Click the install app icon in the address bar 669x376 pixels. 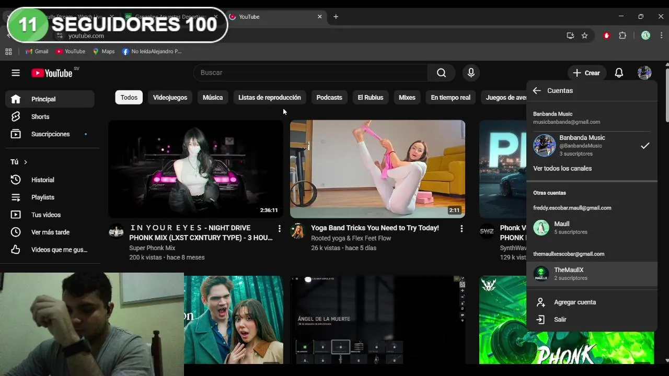click(570, 36)
